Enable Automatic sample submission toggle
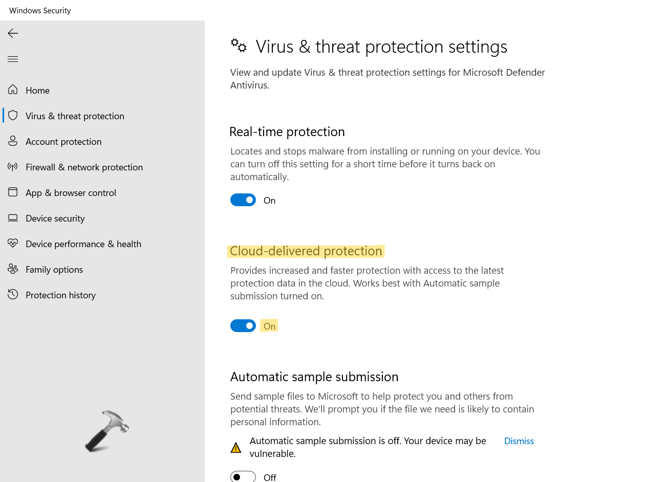 243,477
